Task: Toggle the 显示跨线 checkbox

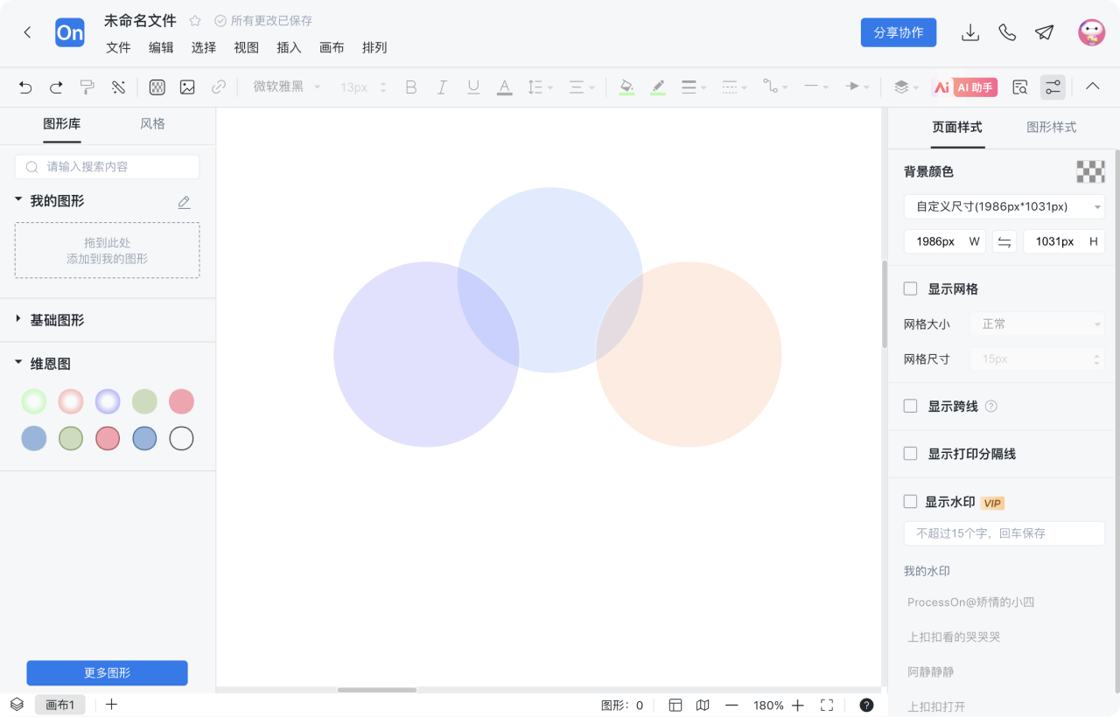Action: [x=910, y=406]
